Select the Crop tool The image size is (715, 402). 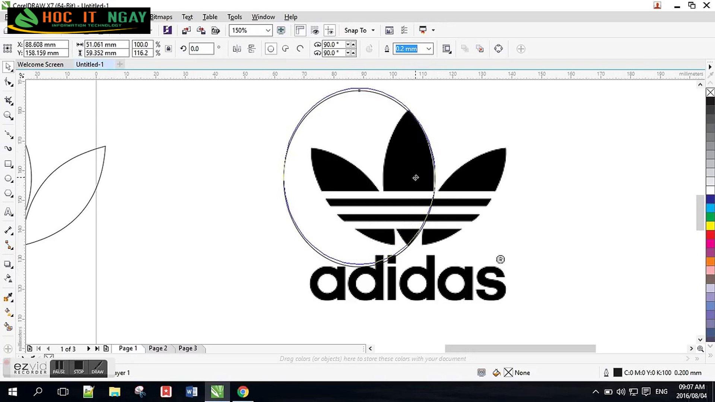point(8,100)
